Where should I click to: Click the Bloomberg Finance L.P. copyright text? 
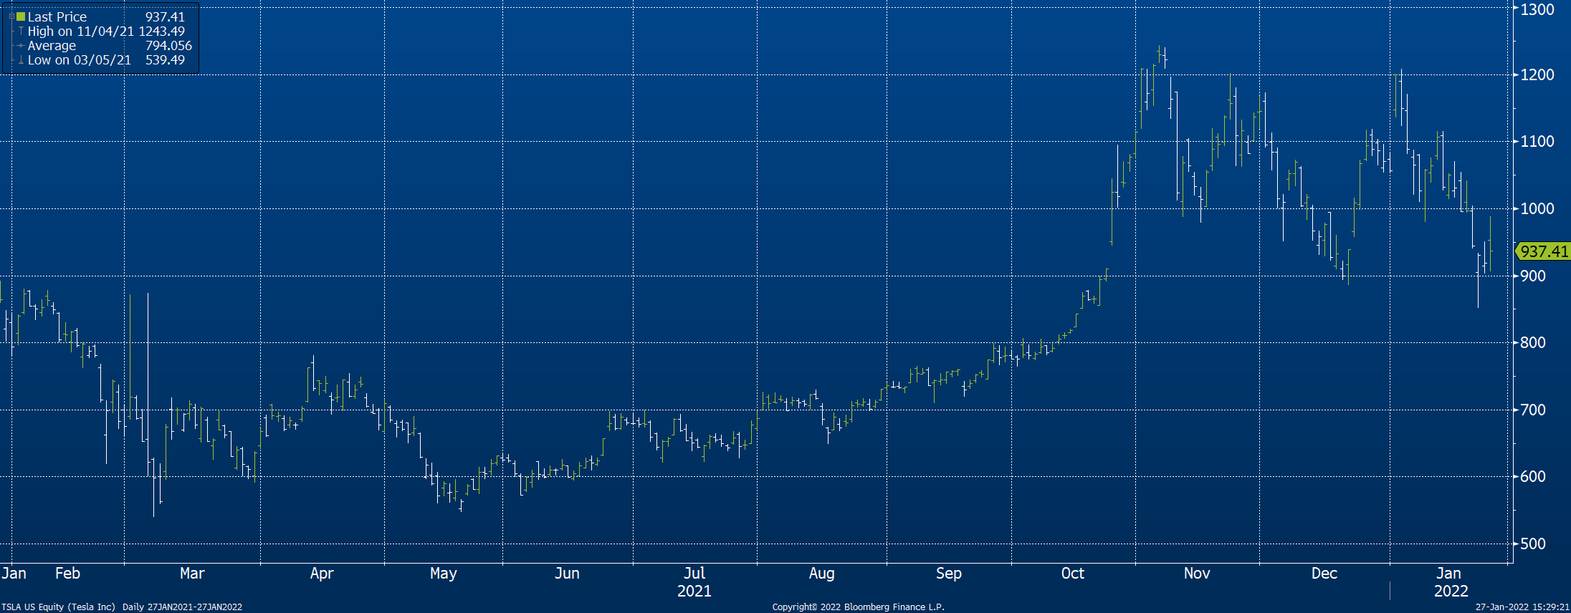[859, 607]
